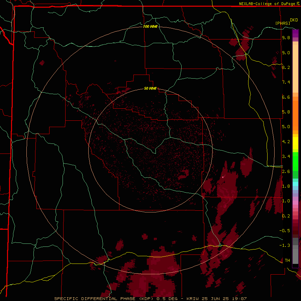The width and height of the screenshot is (301, 301).
Task: Click the 5.0 value on the color scale
Action: pos(286,127)
